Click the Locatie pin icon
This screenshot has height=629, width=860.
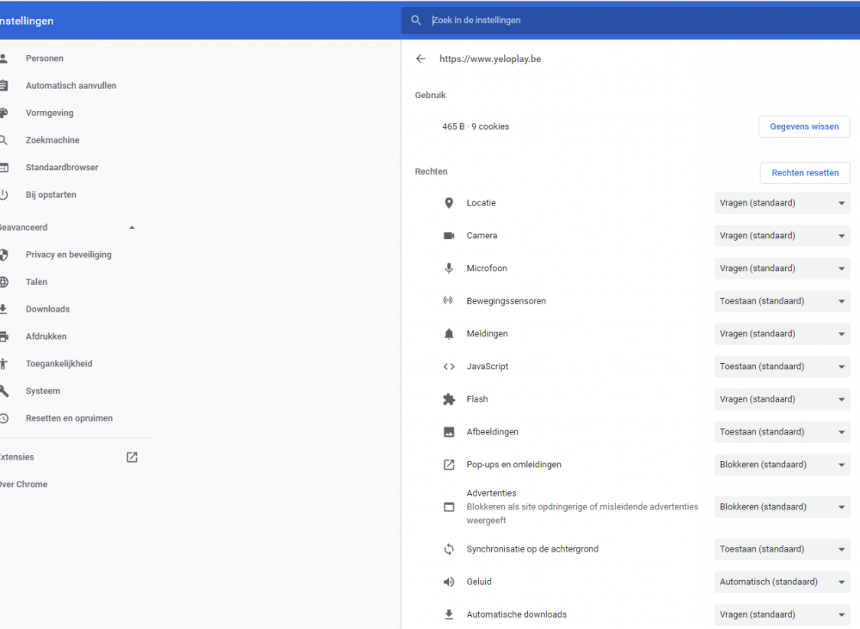pos(449,203)
